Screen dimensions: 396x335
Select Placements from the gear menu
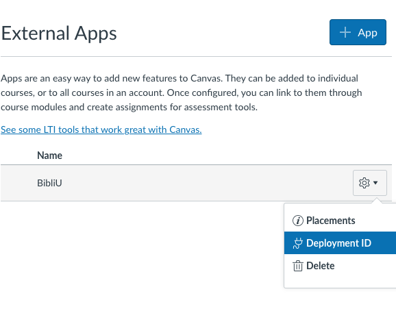tap(340, 221)
